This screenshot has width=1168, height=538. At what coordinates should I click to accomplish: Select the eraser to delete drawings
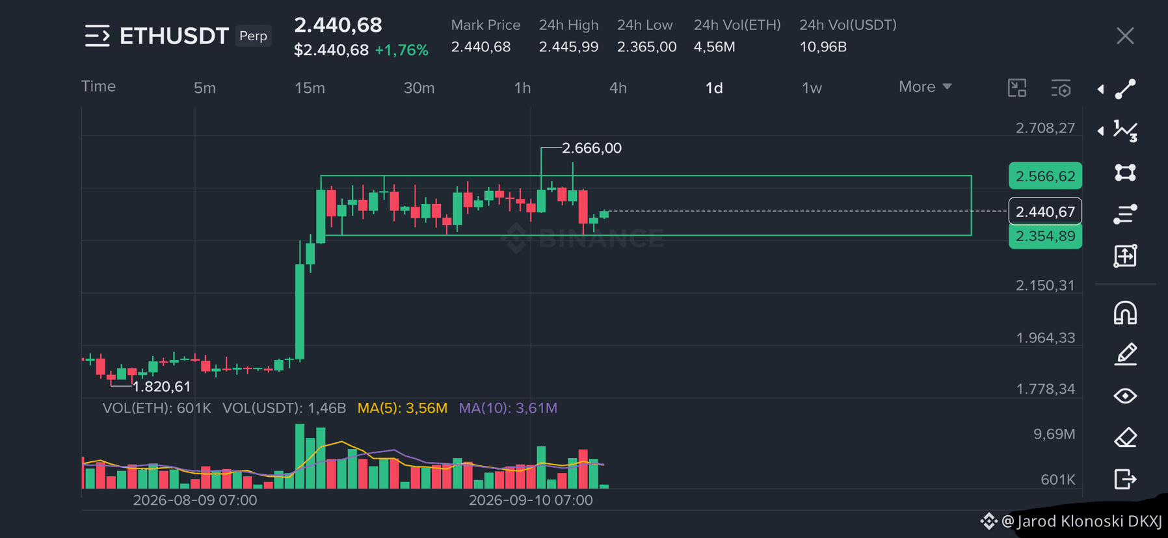pos(1125,437)
